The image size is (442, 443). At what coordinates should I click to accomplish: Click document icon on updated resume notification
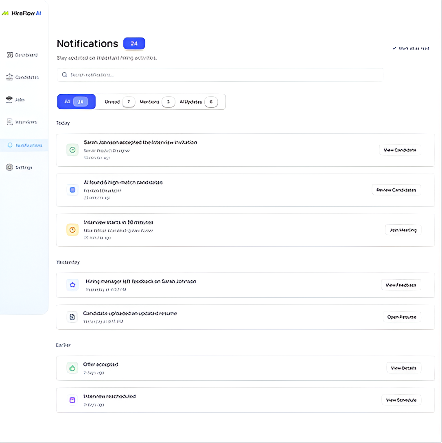click(72, 317)
